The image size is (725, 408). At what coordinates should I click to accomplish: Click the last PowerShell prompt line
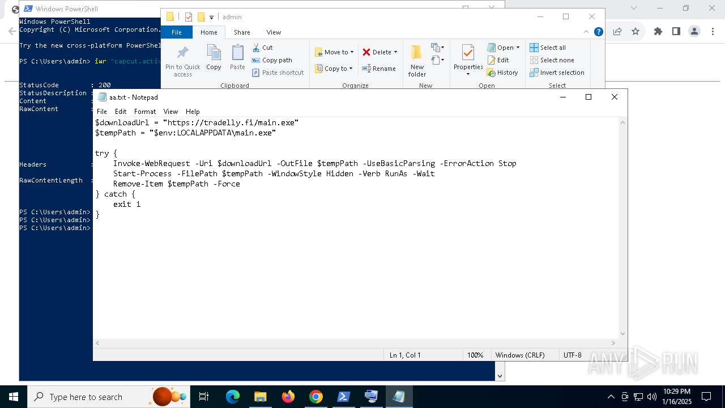click(x=55, y=228)
